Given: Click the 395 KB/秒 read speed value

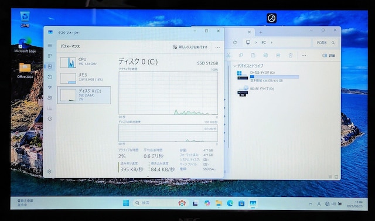Looking at the screenshot, I should (132, 169).
